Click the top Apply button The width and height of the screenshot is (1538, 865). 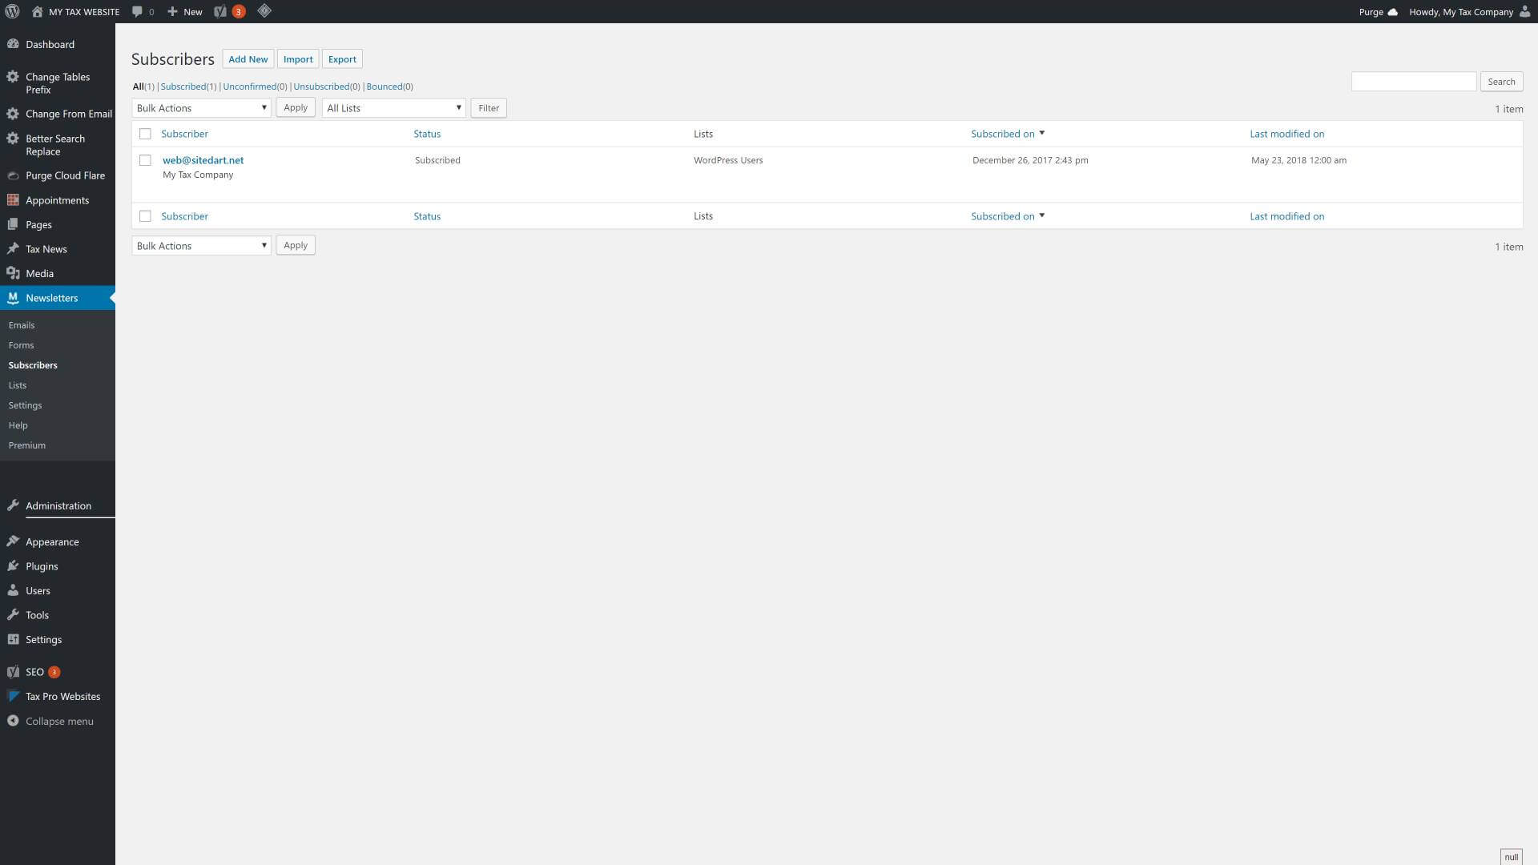click(x=296, y=107)
